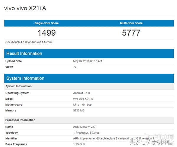Image resolution: width=177 pixels, height=147 pixels.
Task: Select the Base Frequency label
Action: click(16, 144)
